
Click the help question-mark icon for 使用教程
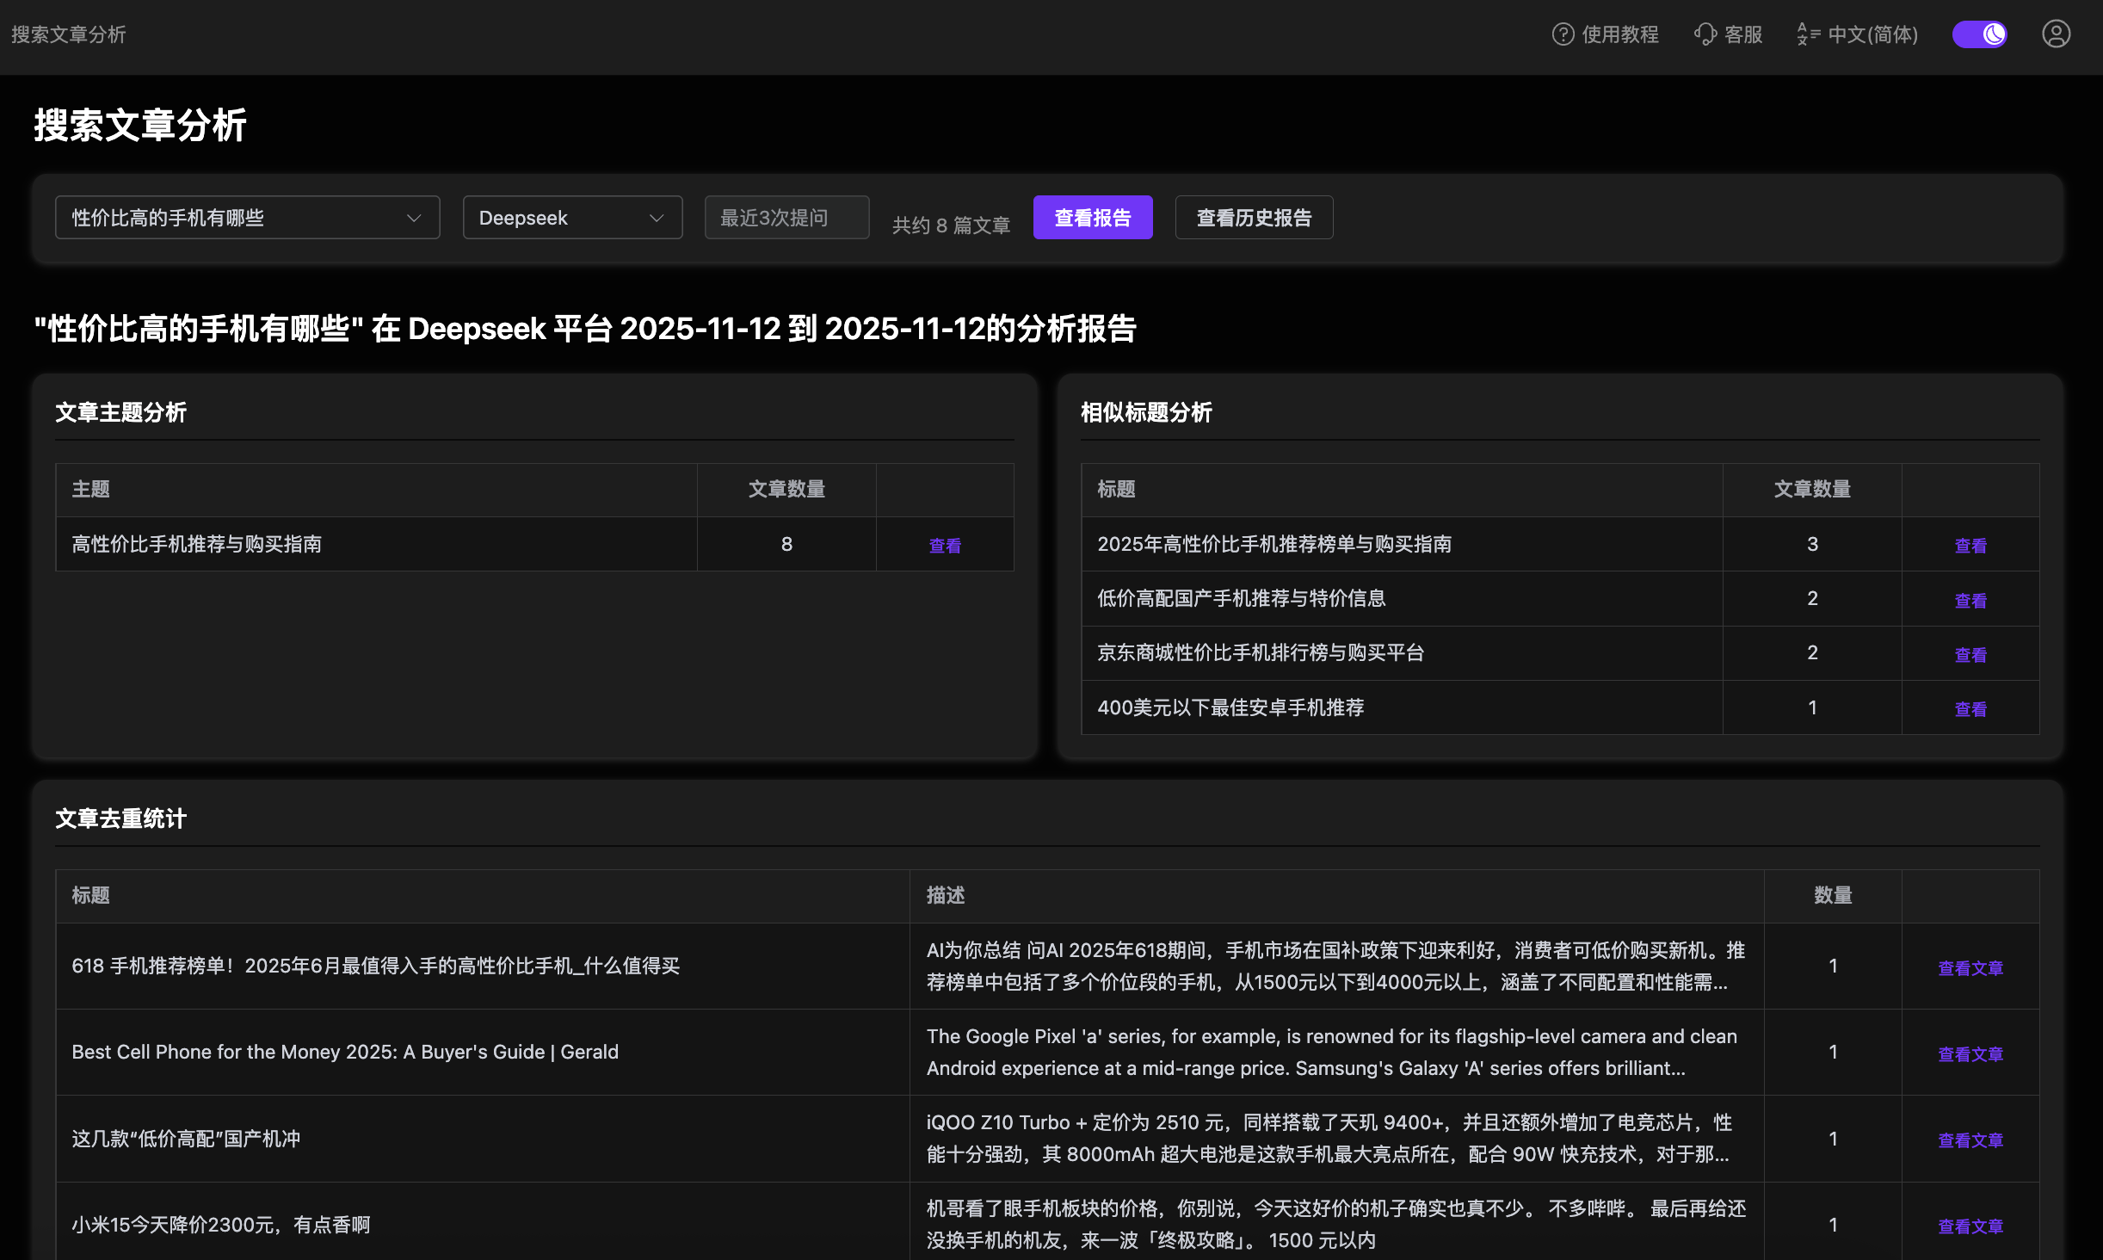coord(1563,34)
